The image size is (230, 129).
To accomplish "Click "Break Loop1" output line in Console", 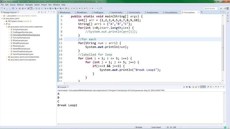I will pyautogui.click(x=67, y=105).
